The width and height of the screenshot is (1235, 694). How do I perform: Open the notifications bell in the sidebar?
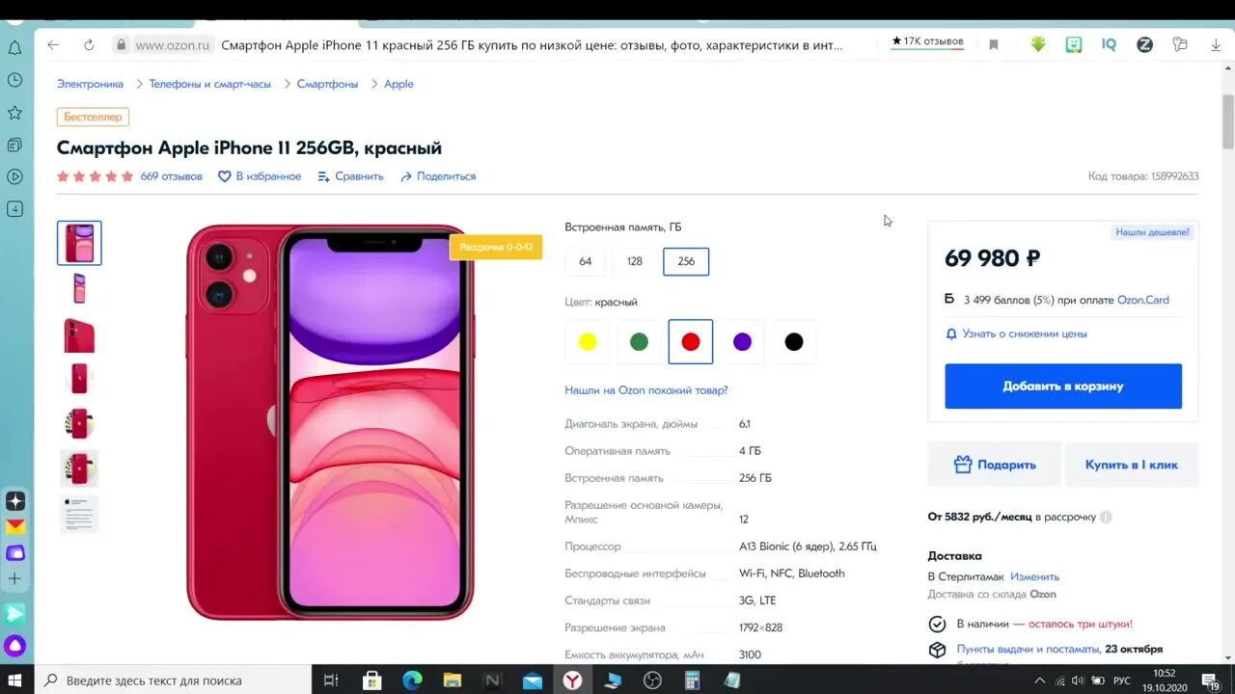click(14, 47)
